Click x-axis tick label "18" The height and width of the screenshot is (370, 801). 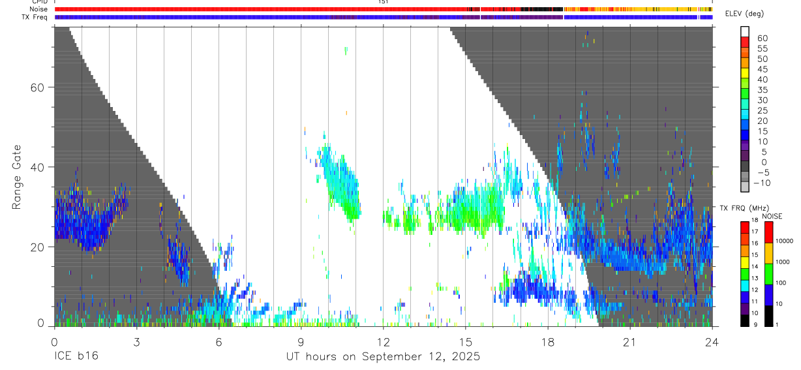click(x=548, y=341)
